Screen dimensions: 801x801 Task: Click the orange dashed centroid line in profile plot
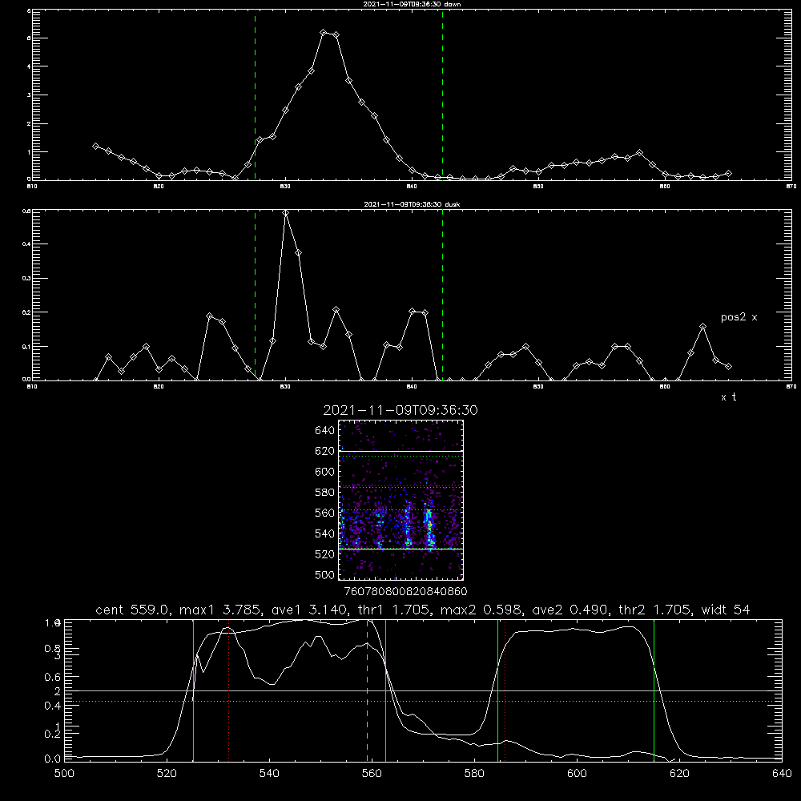pos(368,690)
